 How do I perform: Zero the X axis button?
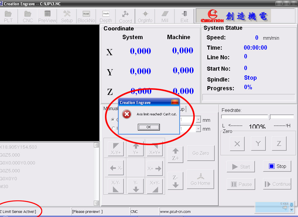[237, 144]
